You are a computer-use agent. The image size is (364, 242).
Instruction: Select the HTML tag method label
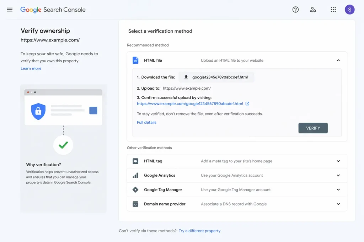coord(153,161)
